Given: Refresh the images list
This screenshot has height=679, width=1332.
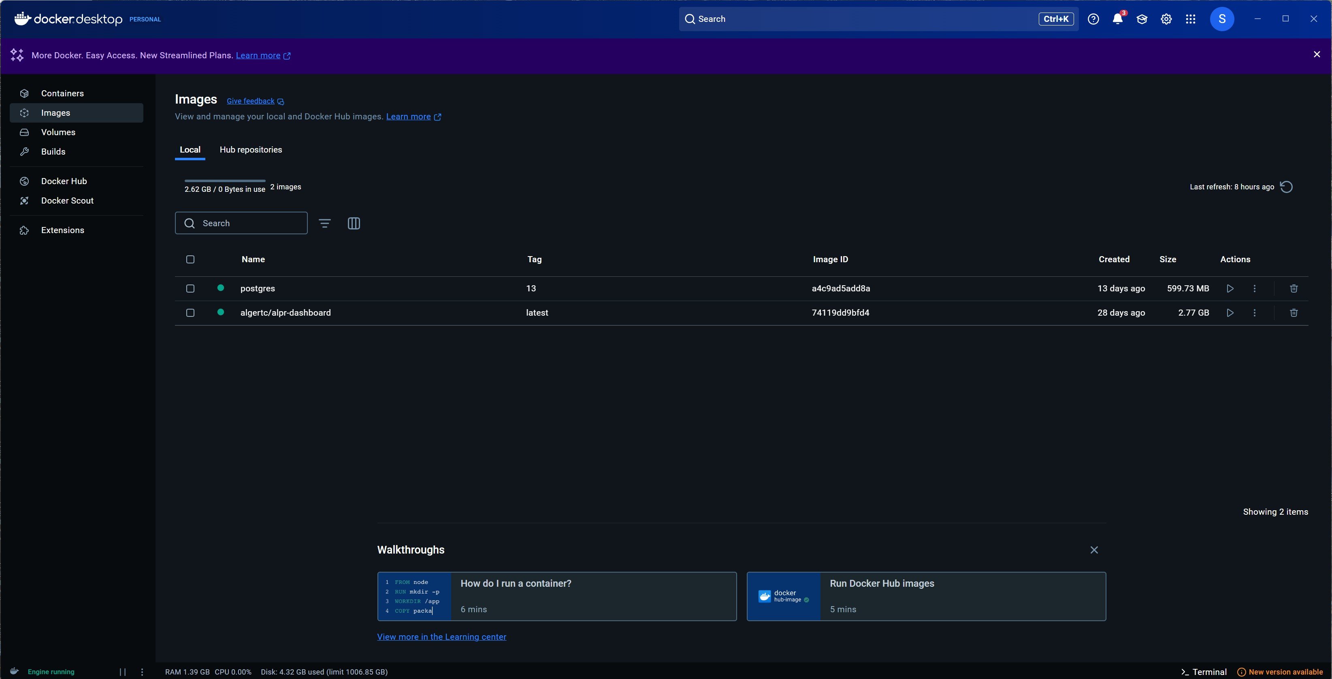Looking at the screenshot, I should coord(1287,187).
